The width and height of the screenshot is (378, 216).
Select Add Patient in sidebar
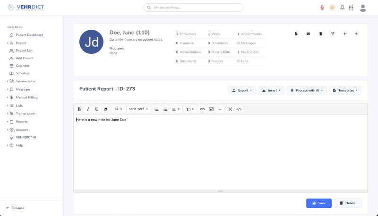pos(25,58)
